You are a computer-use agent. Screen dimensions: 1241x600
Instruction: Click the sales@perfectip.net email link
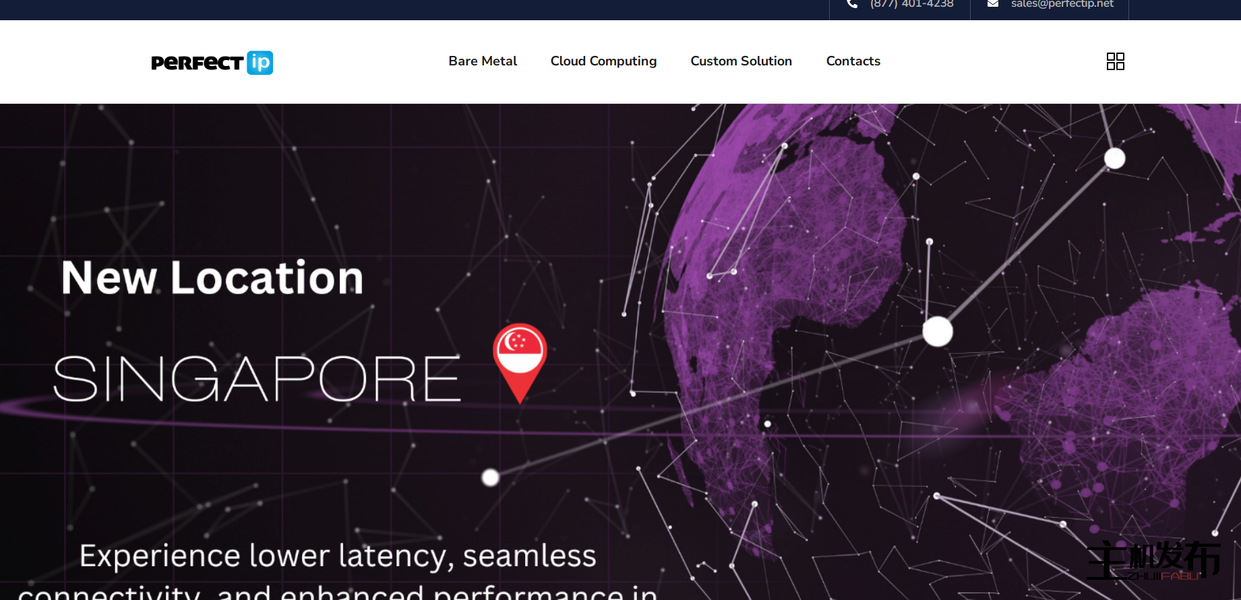click(x=1062, y=5)
